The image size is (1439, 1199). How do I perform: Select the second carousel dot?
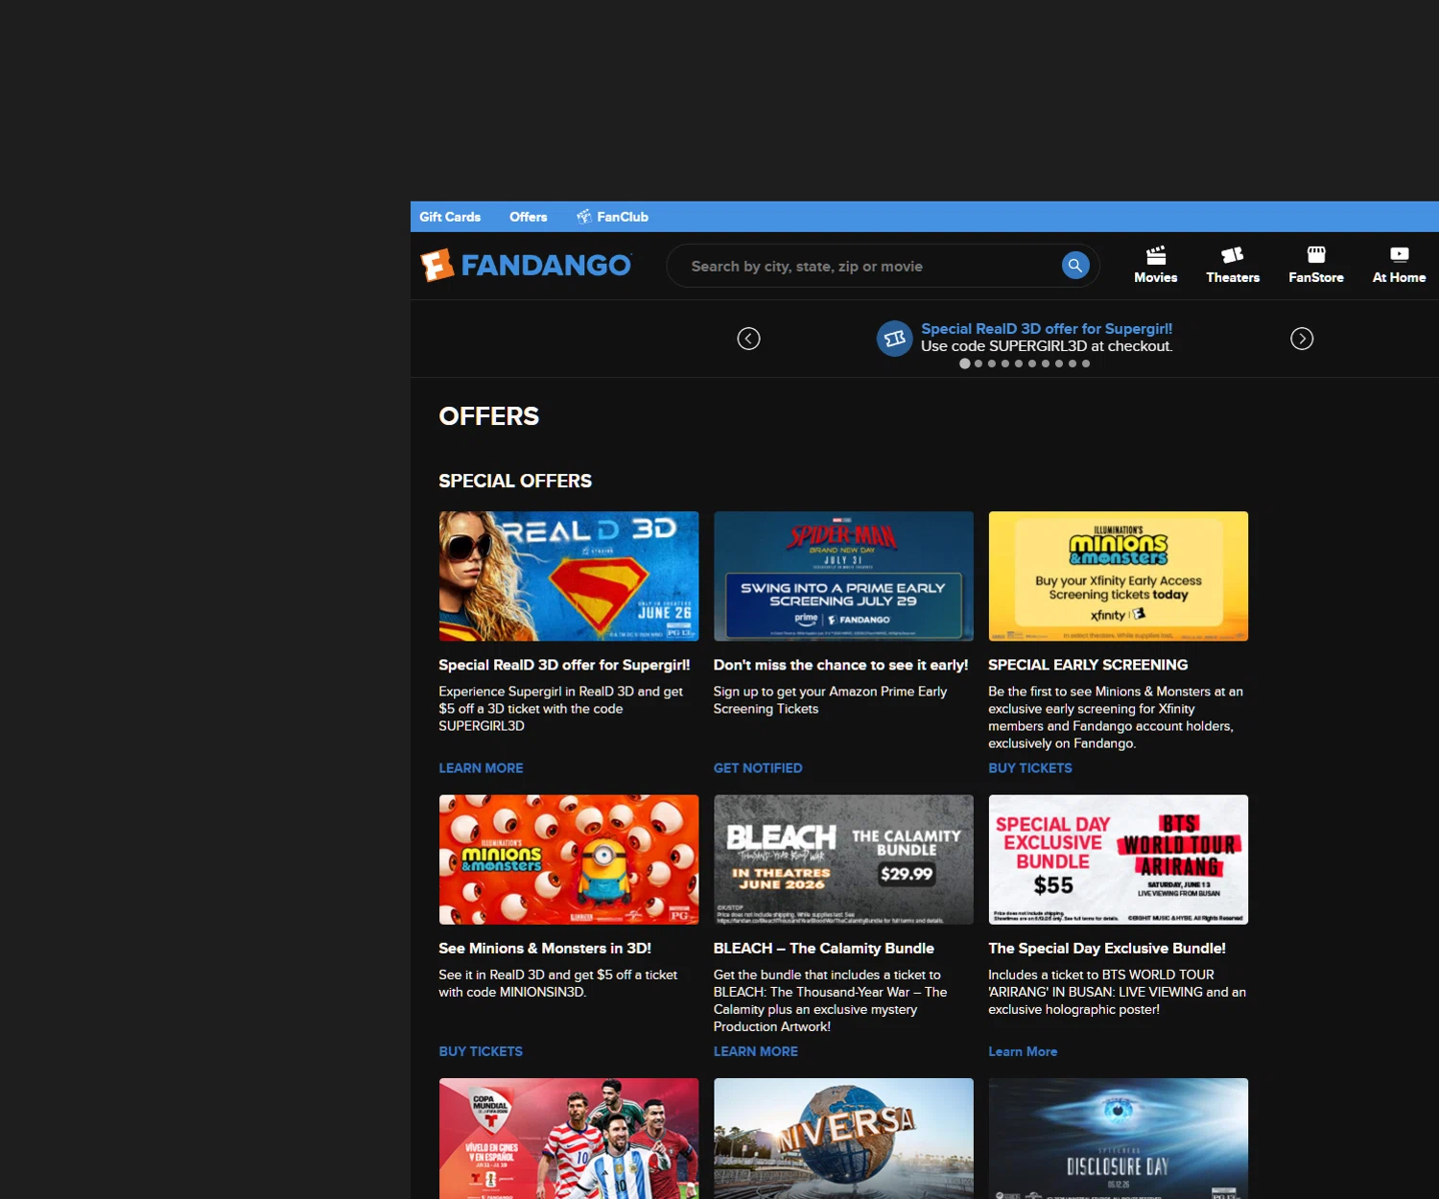point(979,364)
